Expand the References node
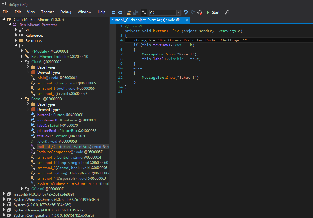Viewport: 313px width, 218px height. (x=16, y=36)
